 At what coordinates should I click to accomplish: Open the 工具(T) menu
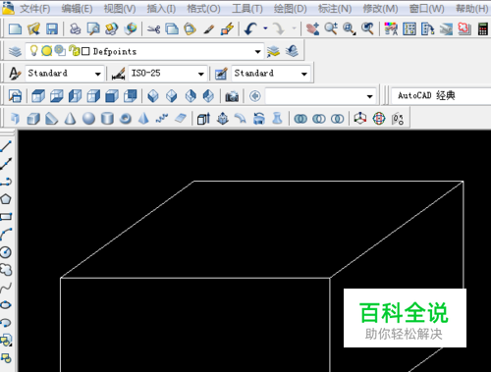[247, 9]
